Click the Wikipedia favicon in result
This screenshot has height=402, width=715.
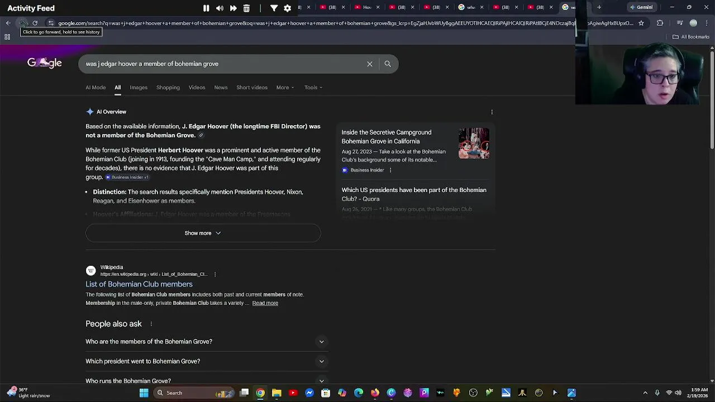(x=90, y=271)
